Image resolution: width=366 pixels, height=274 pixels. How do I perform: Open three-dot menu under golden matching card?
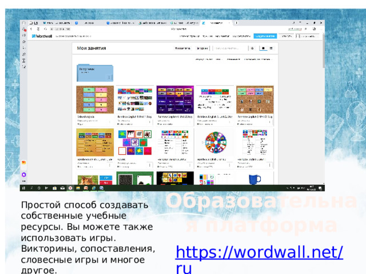(110, 165)
